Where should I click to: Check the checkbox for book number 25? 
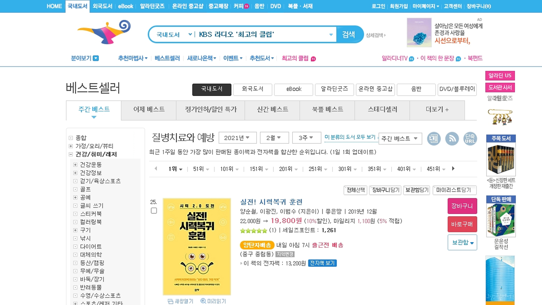pyautogui.click(x=154, y=211)
